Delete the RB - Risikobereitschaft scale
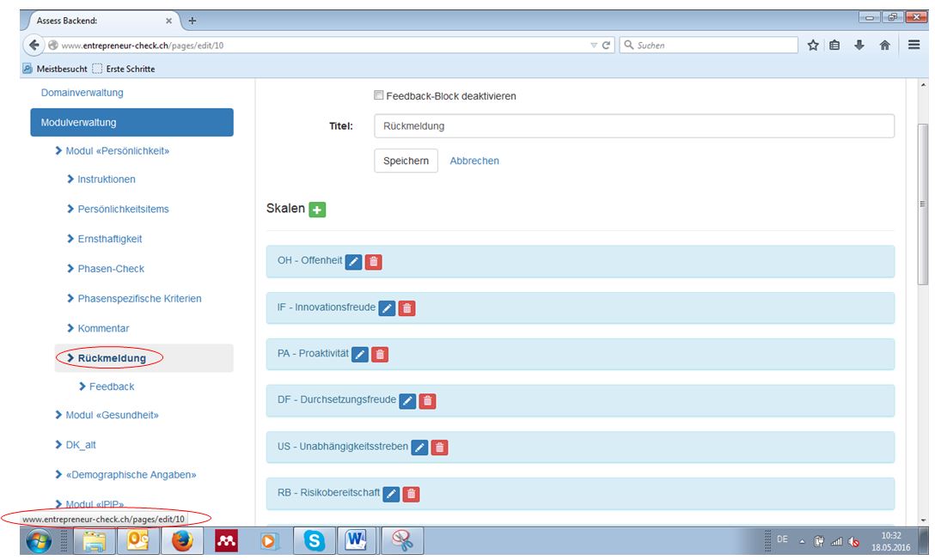The width and height of the screenshot is (935, 560). pos(411,494)
